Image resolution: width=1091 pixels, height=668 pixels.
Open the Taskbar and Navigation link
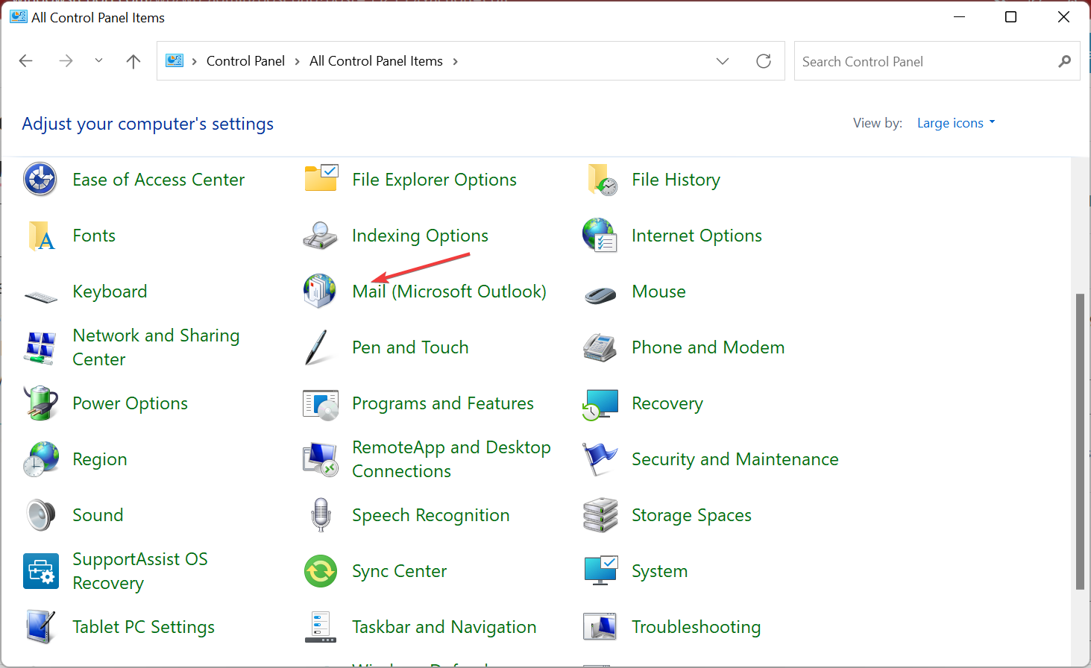coord(444,627)
